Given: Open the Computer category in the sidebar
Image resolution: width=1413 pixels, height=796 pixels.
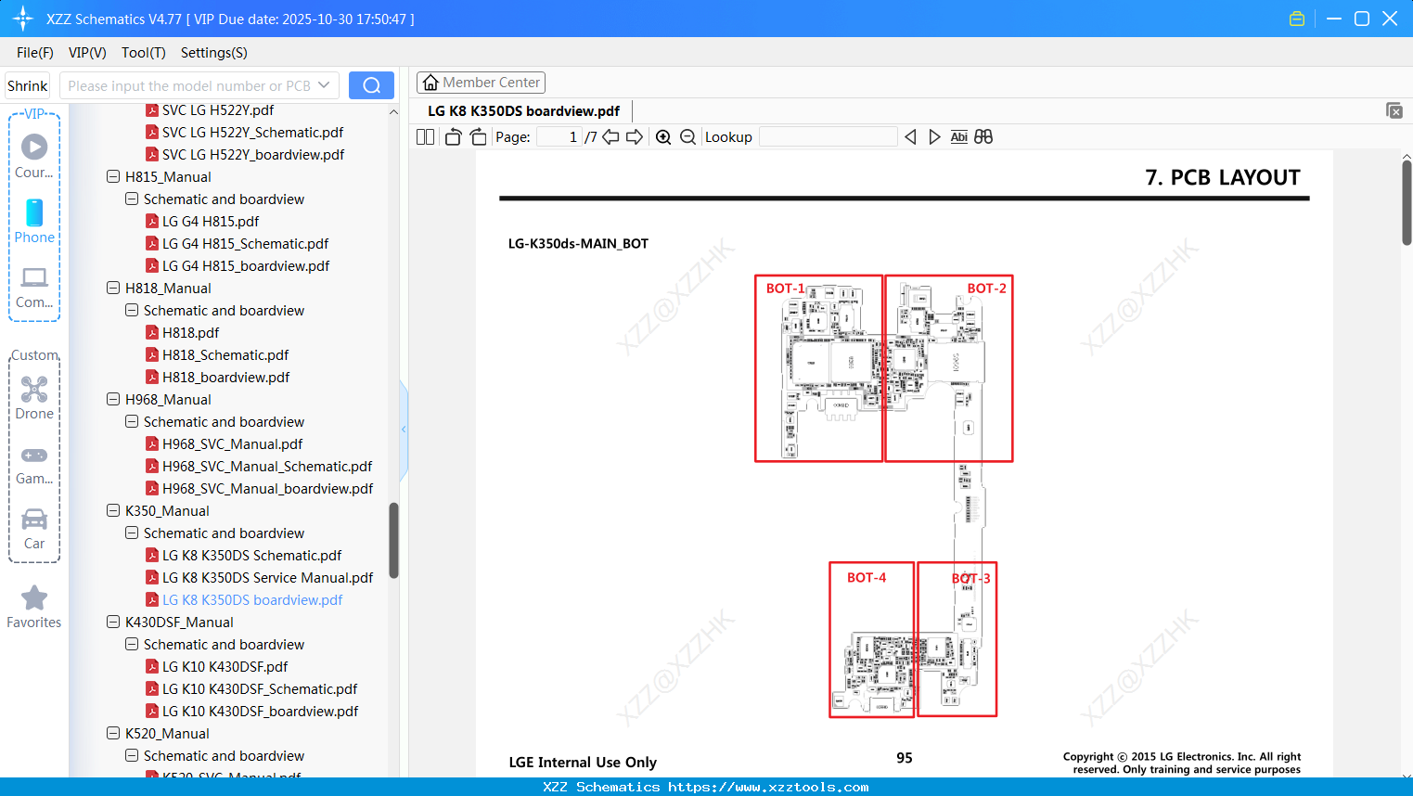Looking at the screenshot, I should (x=34, y=287).
